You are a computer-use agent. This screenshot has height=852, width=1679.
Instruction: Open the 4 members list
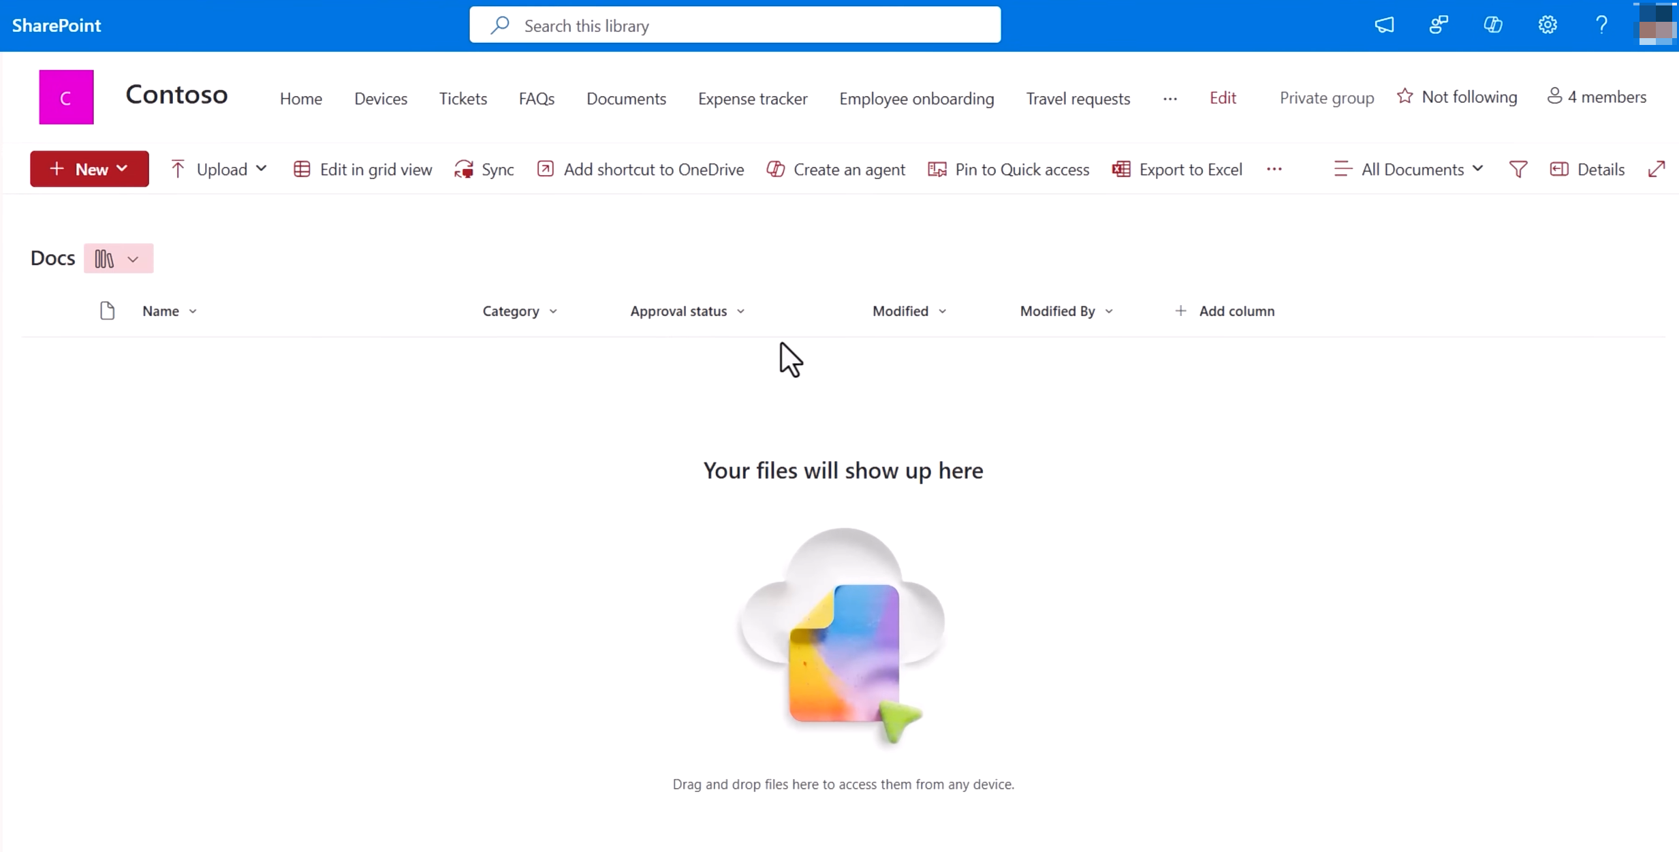(1597, 97)
